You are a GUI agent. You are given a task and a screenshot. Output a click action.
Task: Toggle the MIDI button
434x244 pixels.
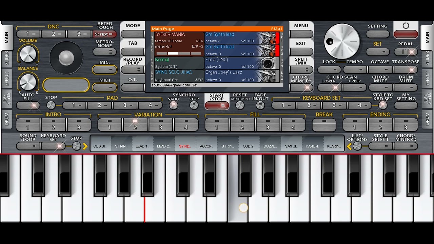point(105,87)
